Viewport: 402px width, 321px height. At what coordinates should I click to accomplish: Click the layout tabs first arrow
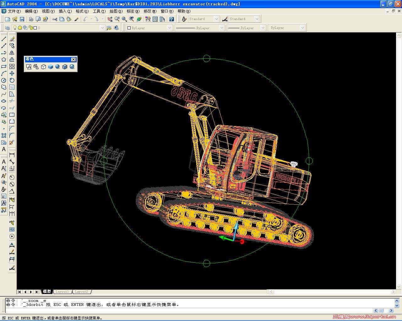[19, 292]
